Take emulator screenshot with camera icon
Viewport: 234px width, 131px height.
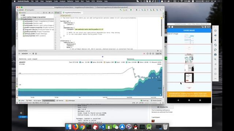[215, 55]
